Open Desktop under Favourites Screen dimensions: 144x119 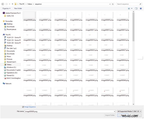pyautogui.click(x=8, y=24)
